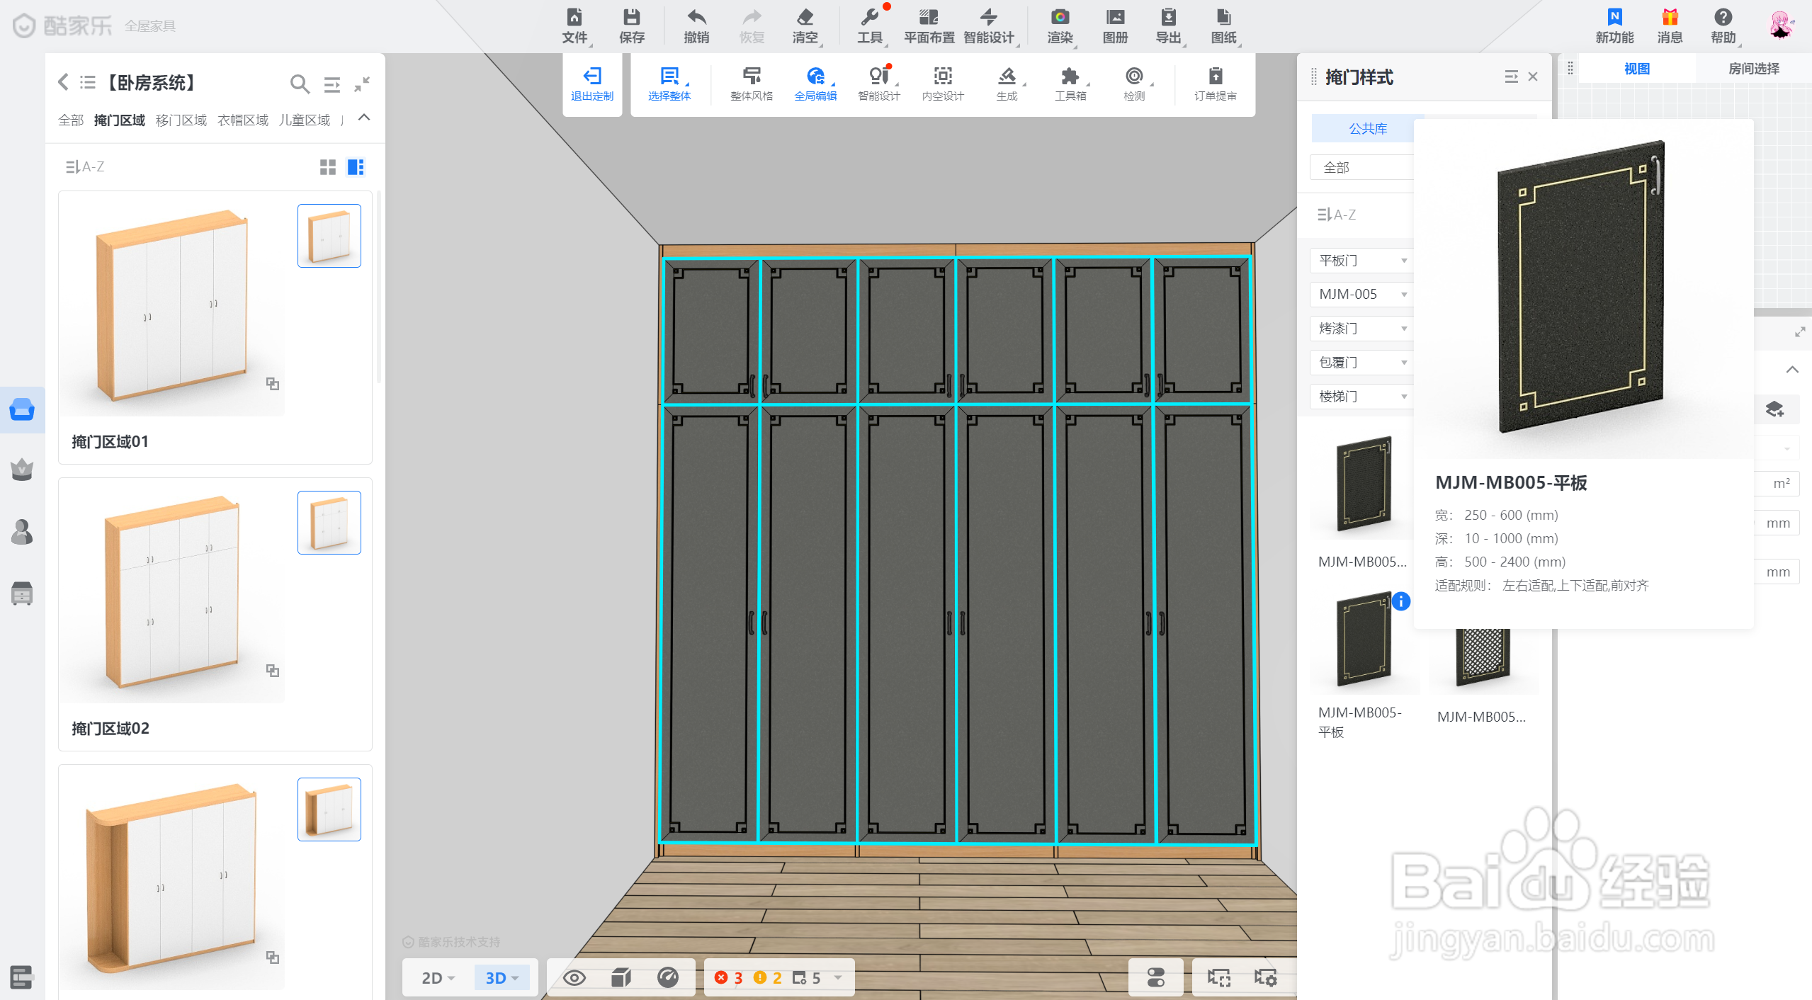This screenshot has width=1812, height=1000.
Task: Expand the 平板门 dropdown
Action: tap(1361, 261)
